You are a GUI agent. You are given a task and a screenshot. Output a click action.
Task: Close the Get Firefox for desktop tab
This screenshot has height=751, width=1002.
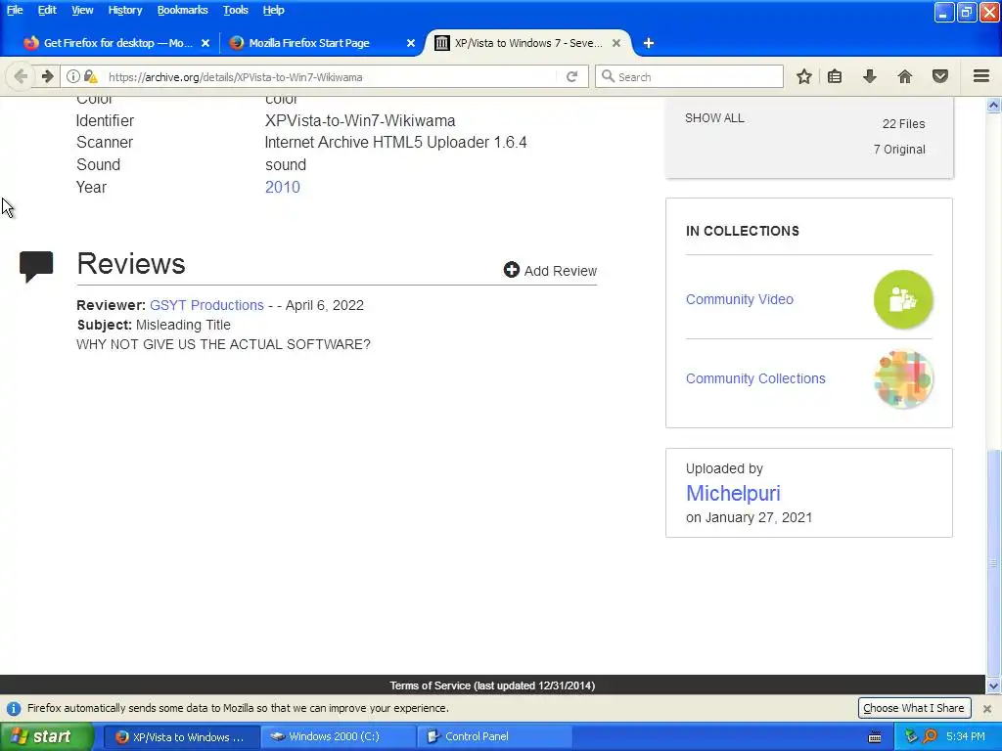(205, 43)
